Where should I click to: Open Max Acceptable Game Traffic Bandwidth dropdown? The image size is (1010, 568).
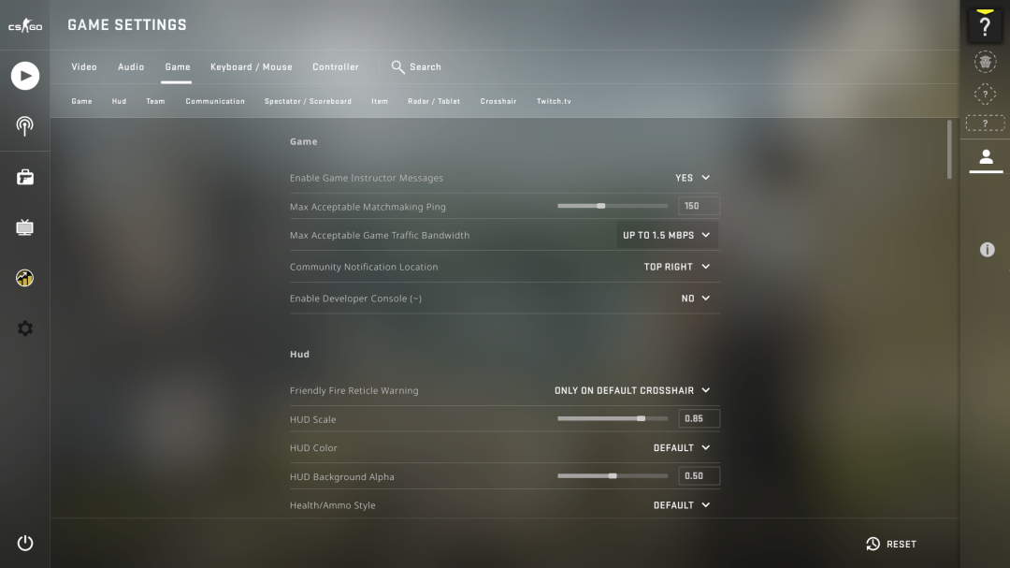[667, 235]
